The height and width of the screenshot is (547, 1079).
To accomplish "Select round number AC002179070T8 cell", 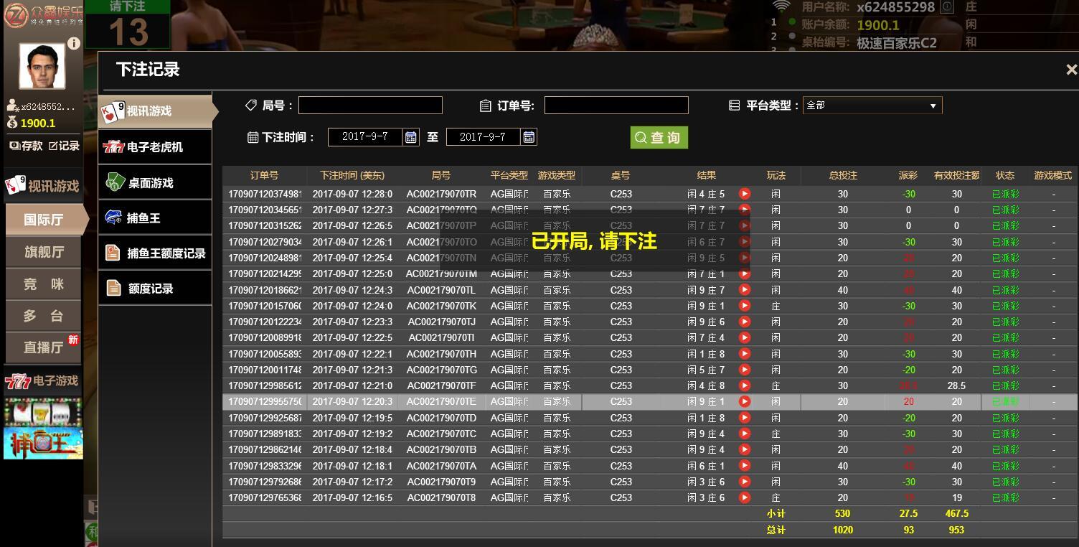I will pyautogui.click(x=441, y=497).
